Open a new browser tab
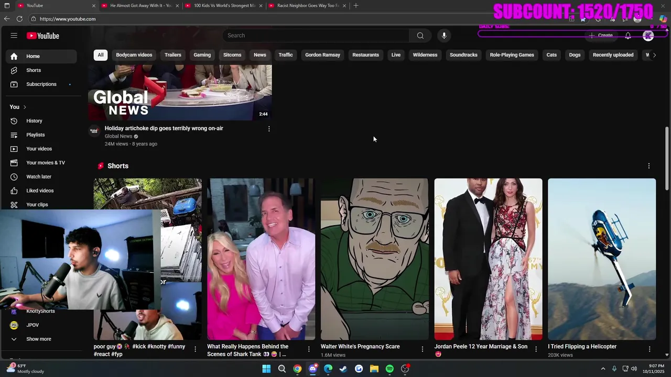 tap(356, 6)
